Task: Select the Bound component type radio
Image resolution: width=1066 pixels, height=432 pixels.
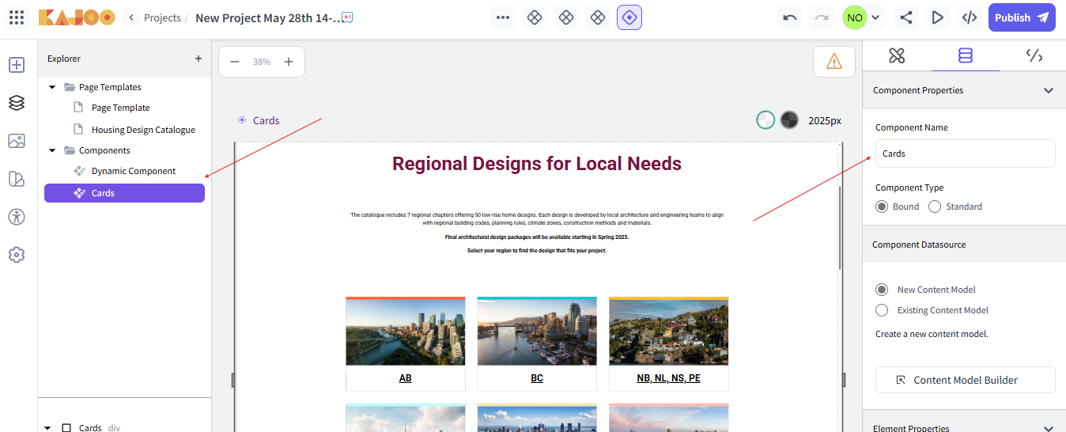Action: click(882, 207)
